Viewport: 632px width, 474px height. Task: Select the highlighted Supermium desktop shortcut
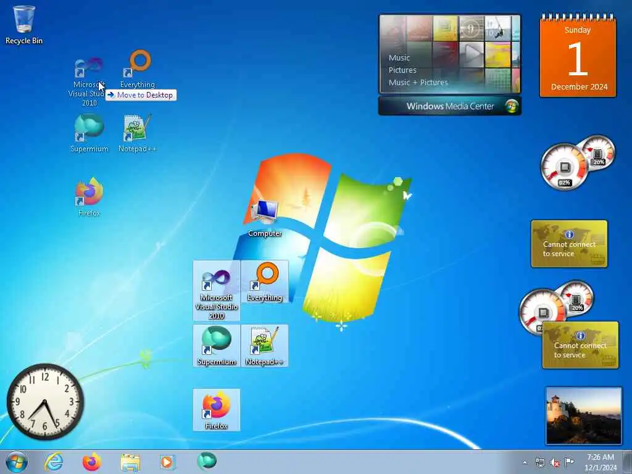[217, 346]
